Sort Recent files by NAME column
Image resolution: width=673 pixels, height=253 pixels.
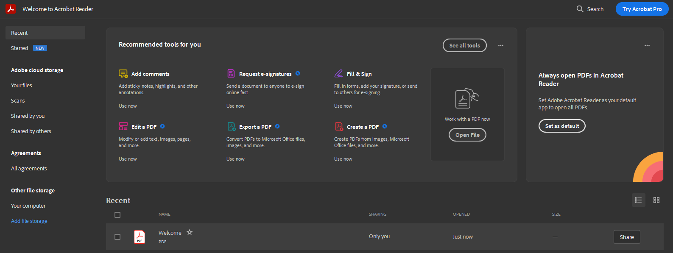(165, 214)
